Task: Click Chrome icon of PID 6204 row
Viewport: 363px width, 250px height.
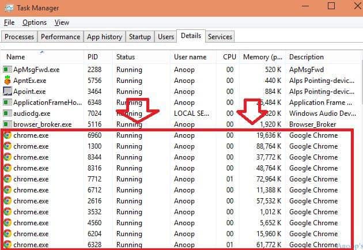Action: point(7,233)
